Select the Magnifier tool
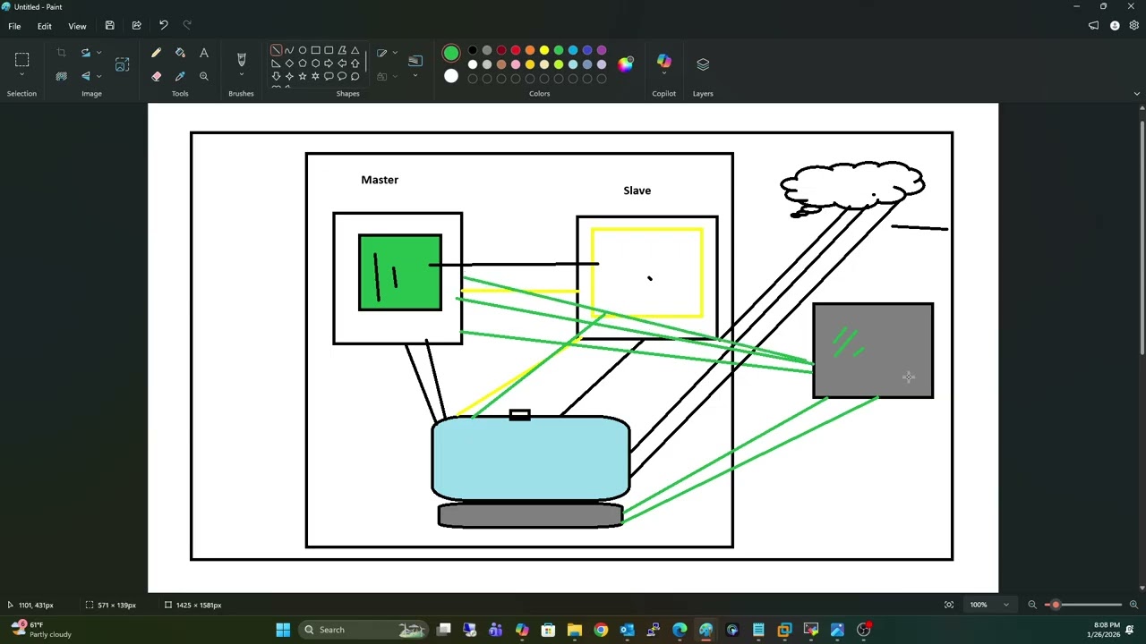The width and height of the screenshot is (1146, 644). tap(204, 76)
